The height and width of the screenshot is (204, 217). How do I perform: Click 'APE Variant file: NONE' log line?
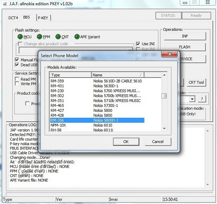click(x=29, y=180)
